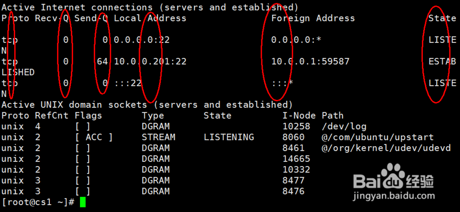Click DGRAM in the 14665 row

(156, 159)
